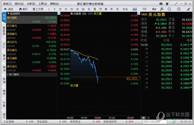Select the 月 monthly period
Screen dimensions: 194x125
point(100,9)
